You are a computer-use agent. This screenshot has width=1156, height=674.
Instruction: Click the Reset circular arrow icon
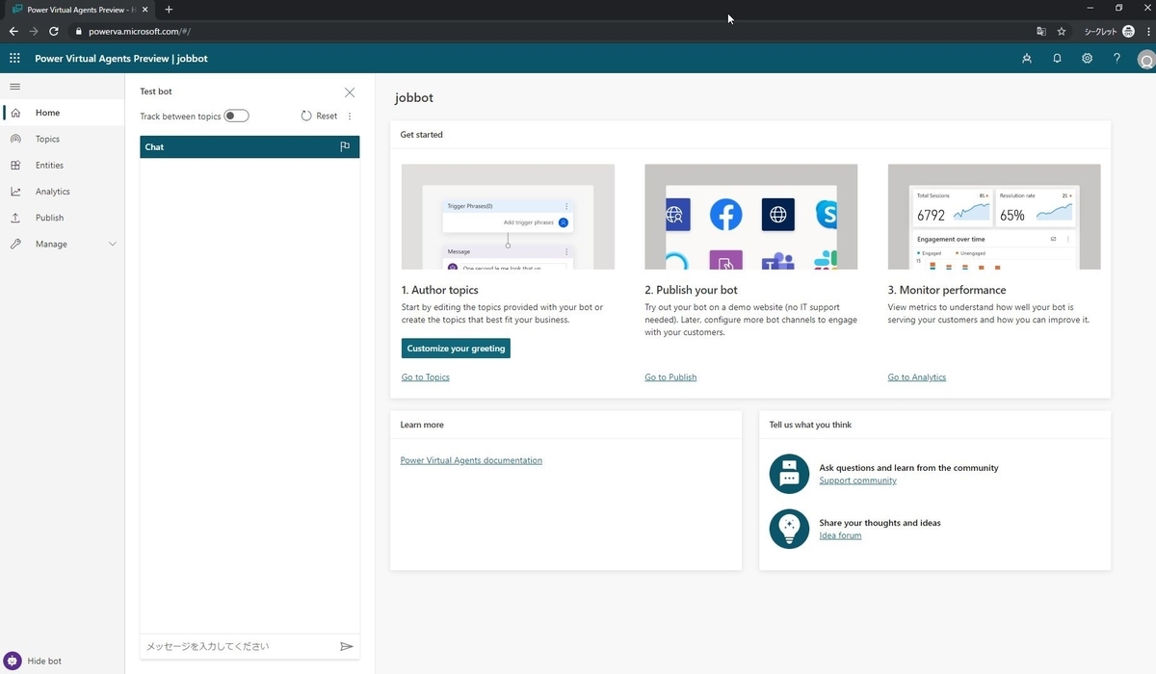click(306, 116)
